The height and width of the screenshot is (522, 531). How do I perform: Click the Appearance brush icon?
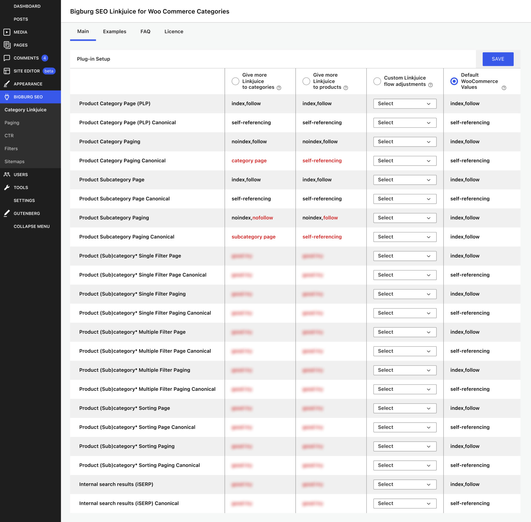[7, 84]
